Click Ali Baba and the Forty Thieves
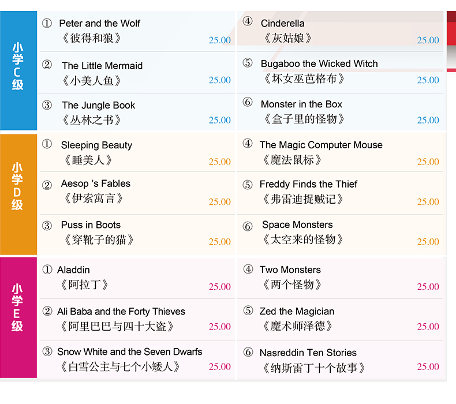Image resolution: width=456 pixels, height=404 pixels. click(121, 312)
